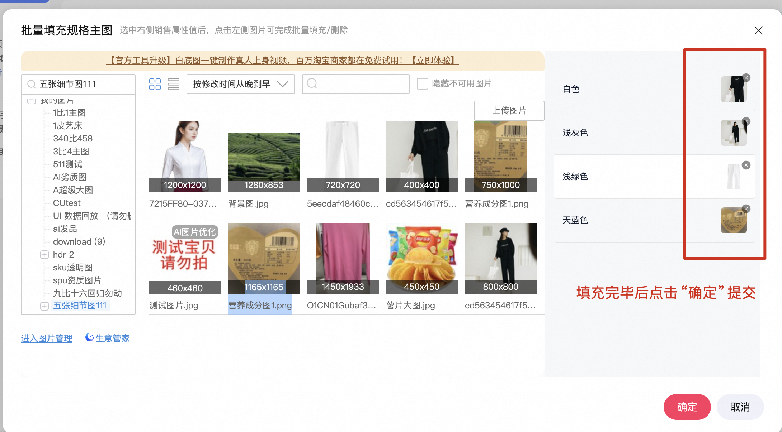Open the 1皮艺床 folder
Viewport: 782px width, 432px height.
(67, 126)
